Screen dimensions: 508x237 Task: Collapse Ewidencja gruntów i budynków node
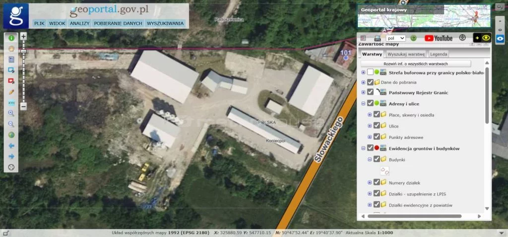363,148
